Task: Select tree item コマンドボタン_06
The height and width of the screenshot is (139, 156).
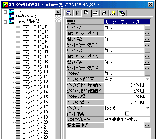Action: coord(36,52)
